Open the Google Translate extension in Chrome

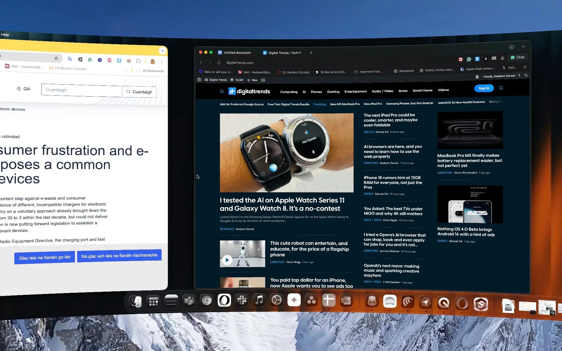point(70,59)
